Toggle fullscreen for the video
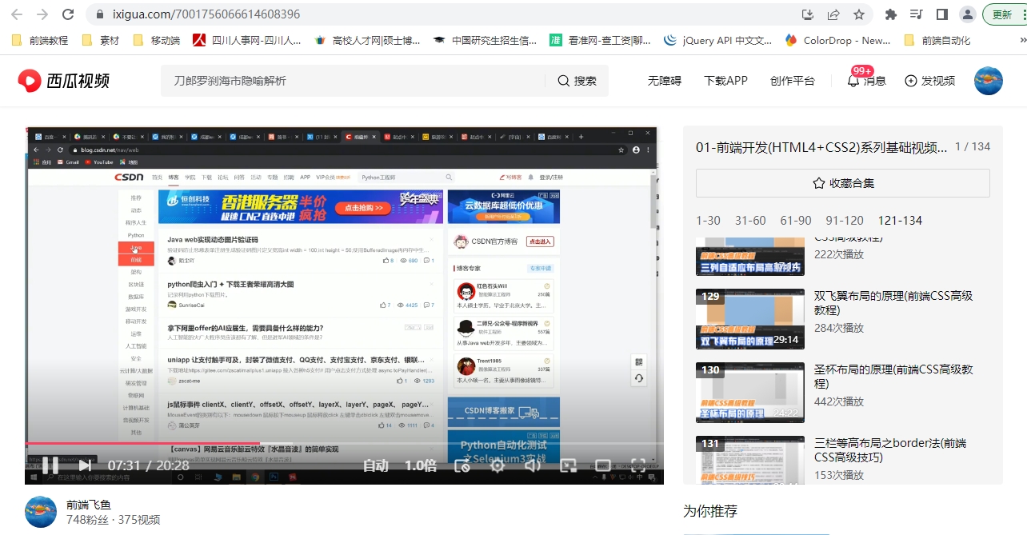1027x535 pixels. point(638,465)
